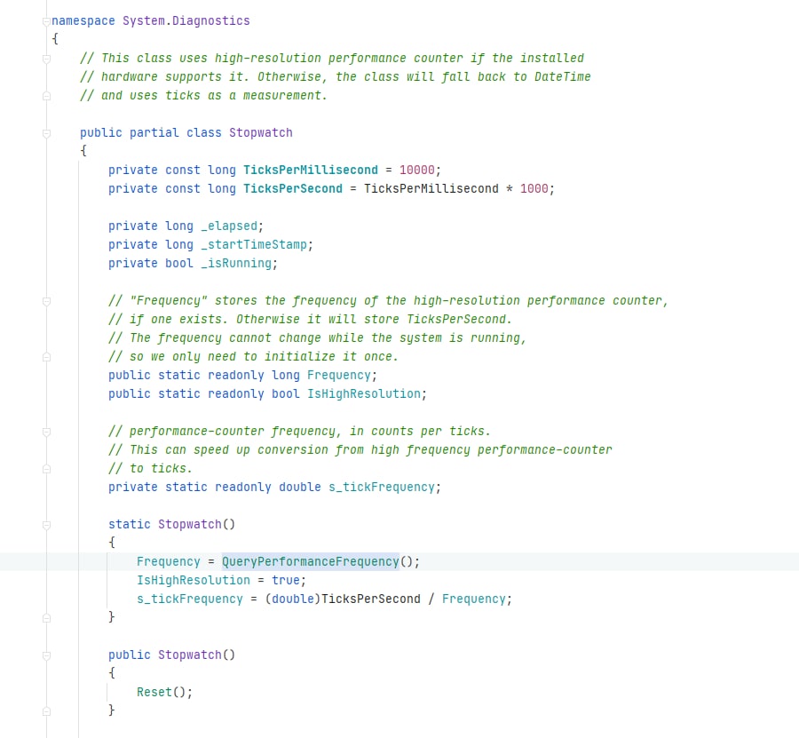Click Frequency in "public static readonly long" declaration

point(339,375)
